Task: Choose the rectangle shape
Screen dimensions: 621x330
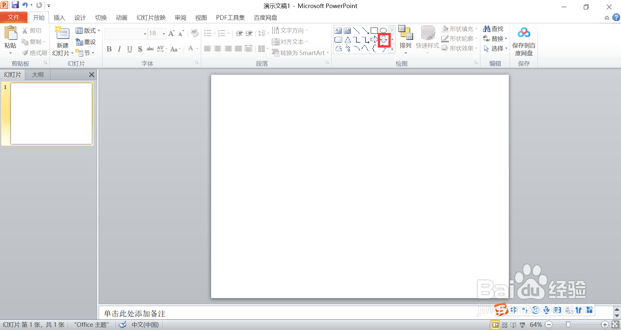Action: (374, 31)
